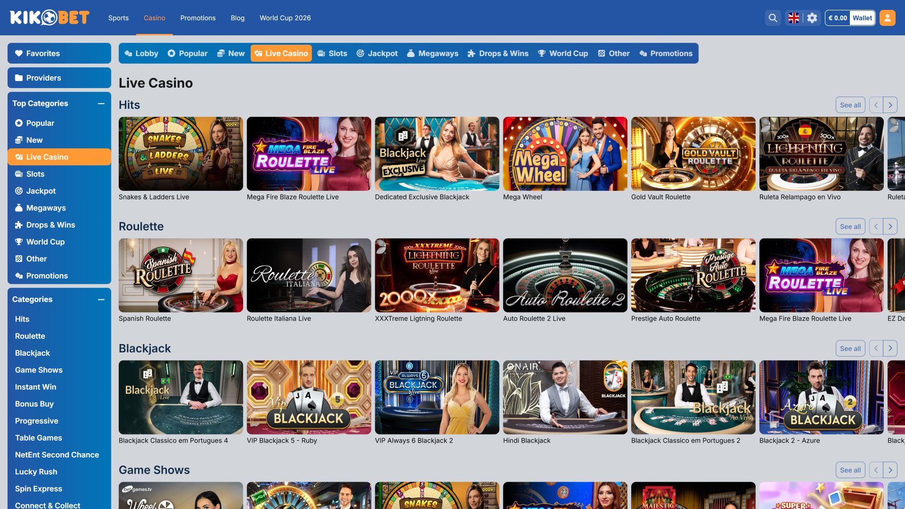Open the Sports menu

pos(118,18)
